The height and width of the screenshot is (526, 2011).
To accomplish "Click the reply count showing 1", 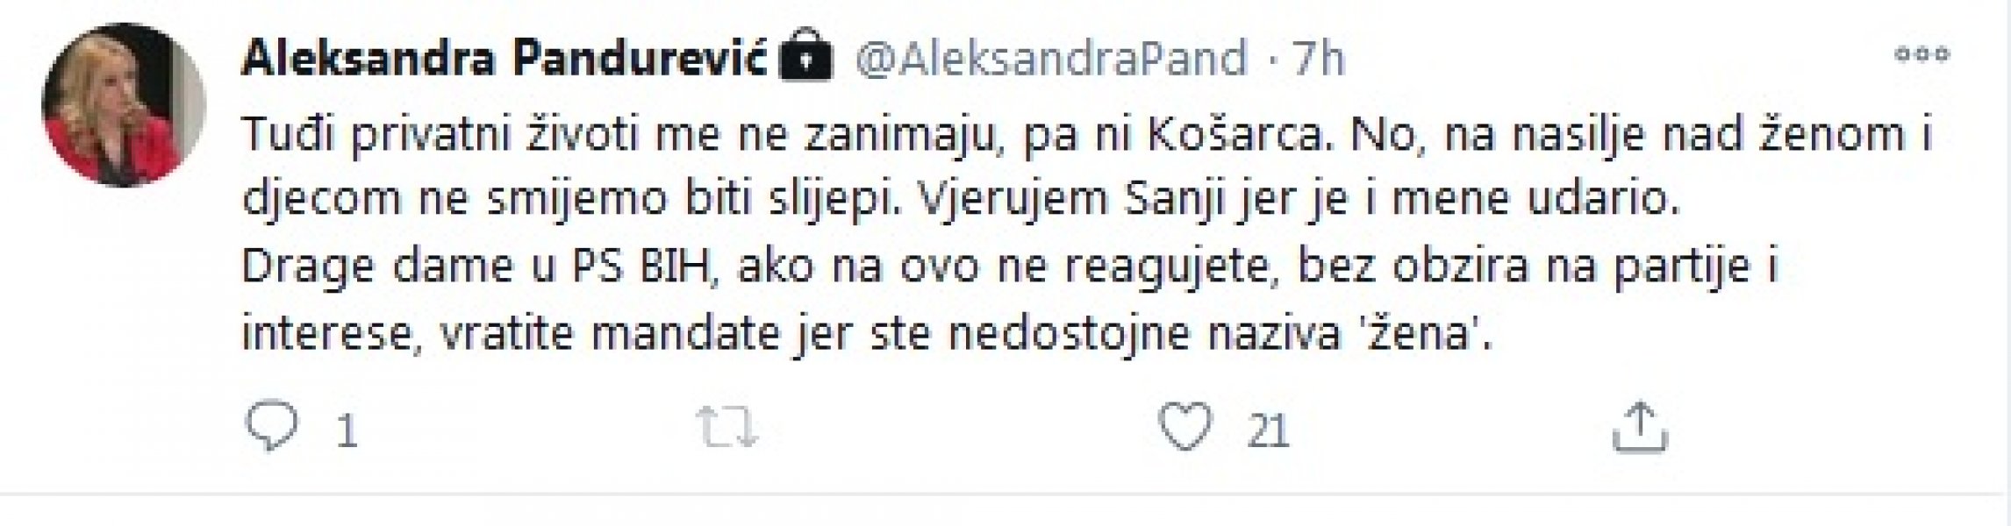I will click(x=348, y=431).
